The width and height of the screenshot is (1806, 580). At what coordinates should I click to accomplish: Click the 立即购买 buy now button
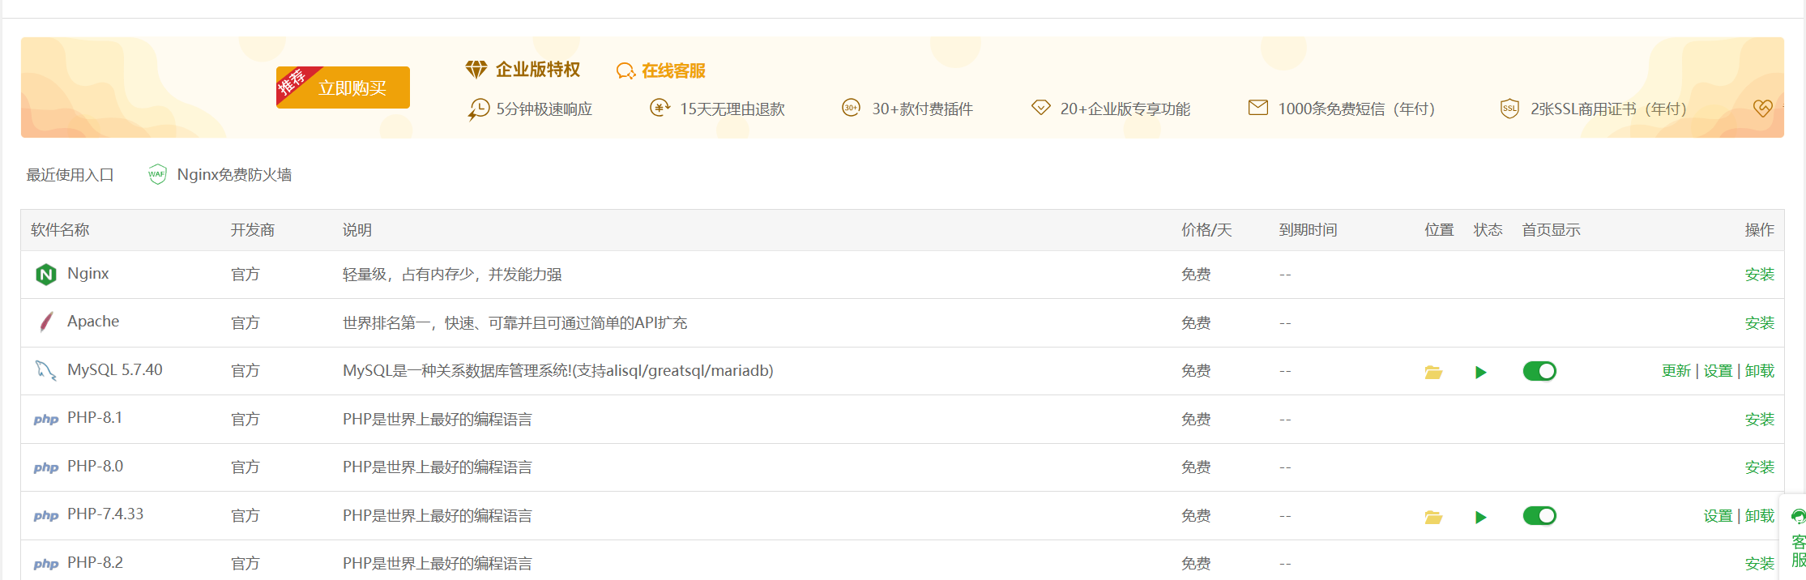343,87
